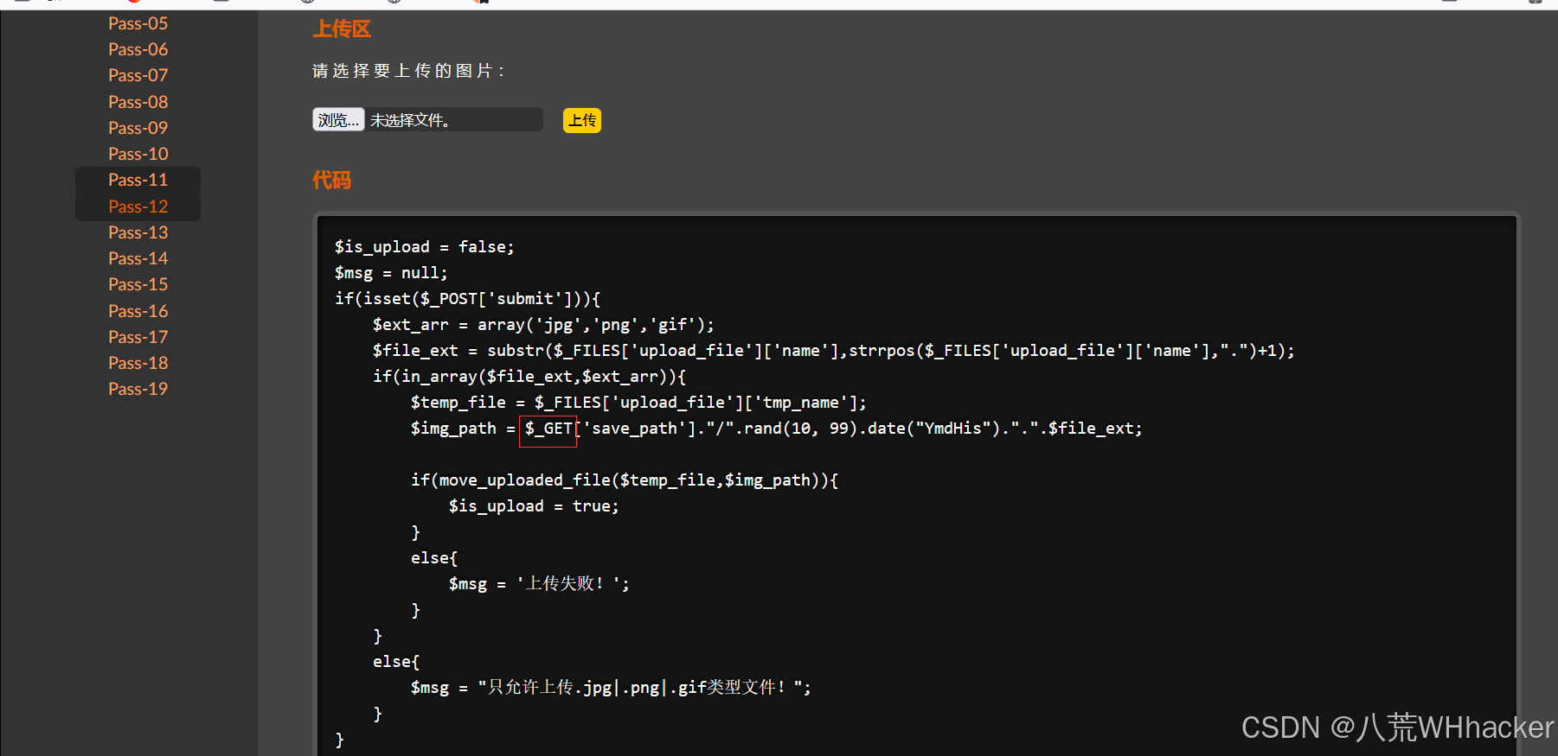Click the $ext_arr = array line
The image size is (1558, 756).
[x=544, y=325]
